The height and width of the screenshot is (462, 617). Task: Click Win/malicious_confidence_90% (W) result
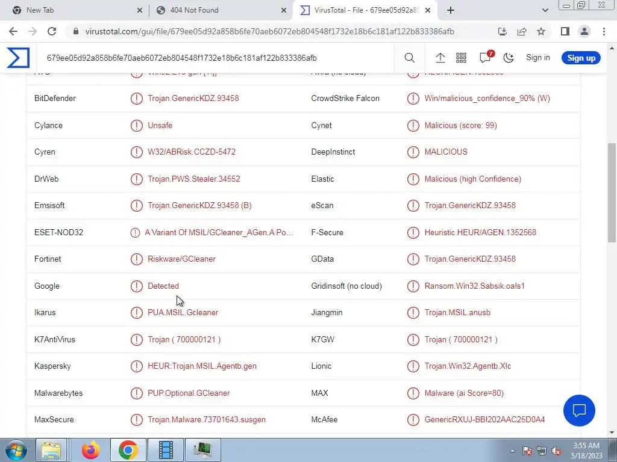[487, 98]
